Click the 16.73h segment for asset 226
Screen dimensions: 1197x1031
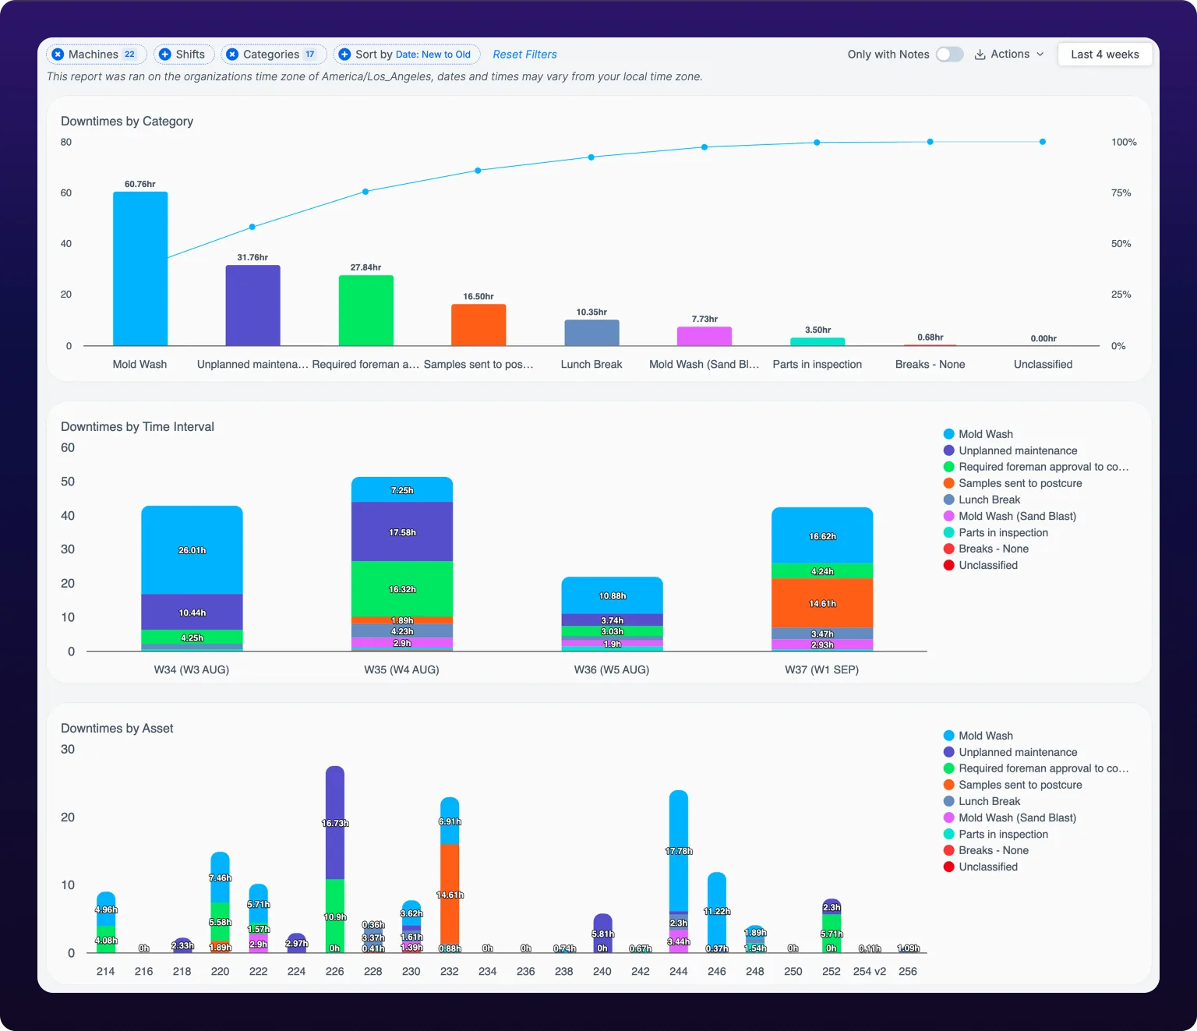click(335, 823)
